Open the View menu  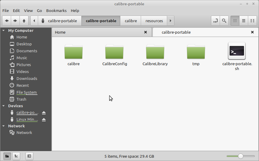point(28,11)
